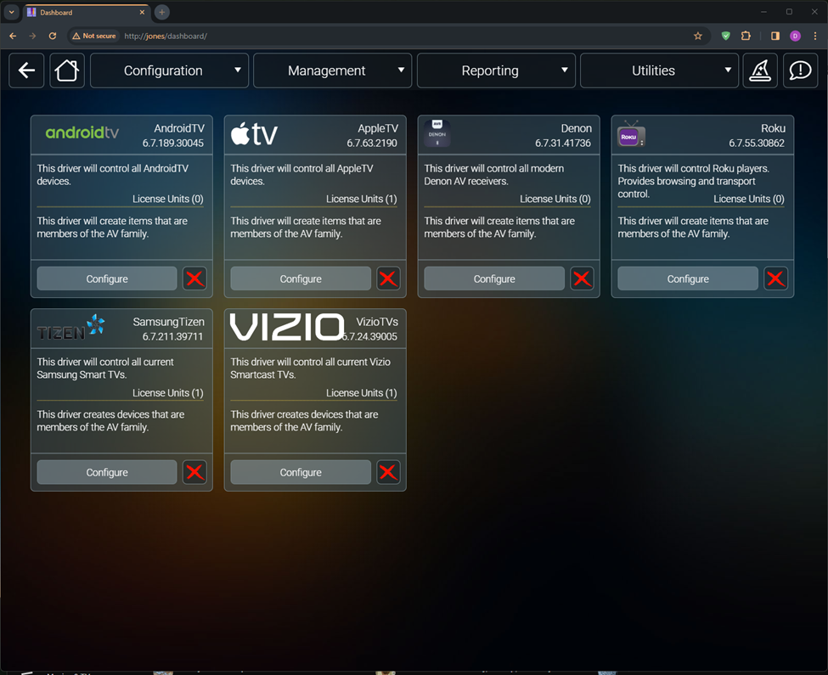Viewport: 828px width, 675px height.
Task: Select the Dashboard browser tab
Action: click(87, 12)
